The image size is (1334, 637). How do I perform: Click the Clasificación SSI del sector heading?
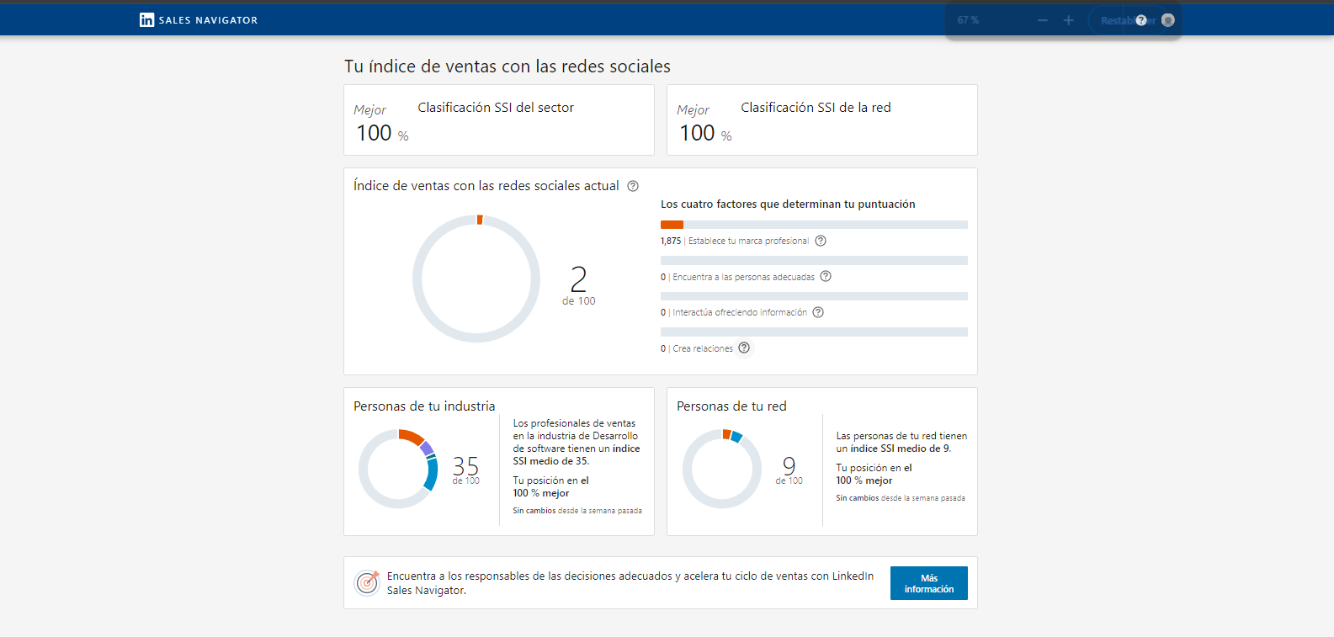point(496,108)
